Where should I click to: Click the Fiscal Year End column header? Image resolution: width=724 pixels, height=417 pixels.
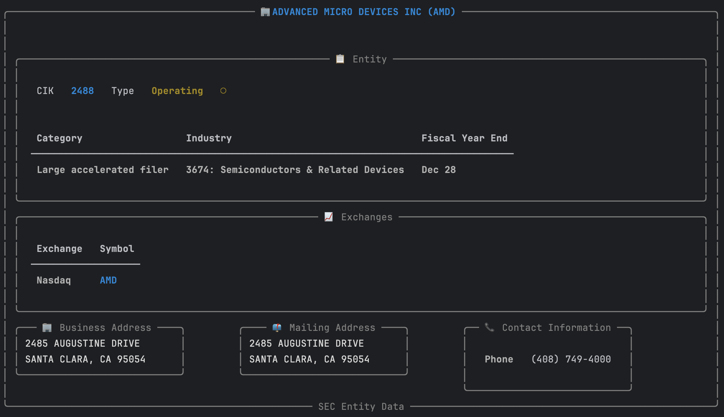(464, 138)
